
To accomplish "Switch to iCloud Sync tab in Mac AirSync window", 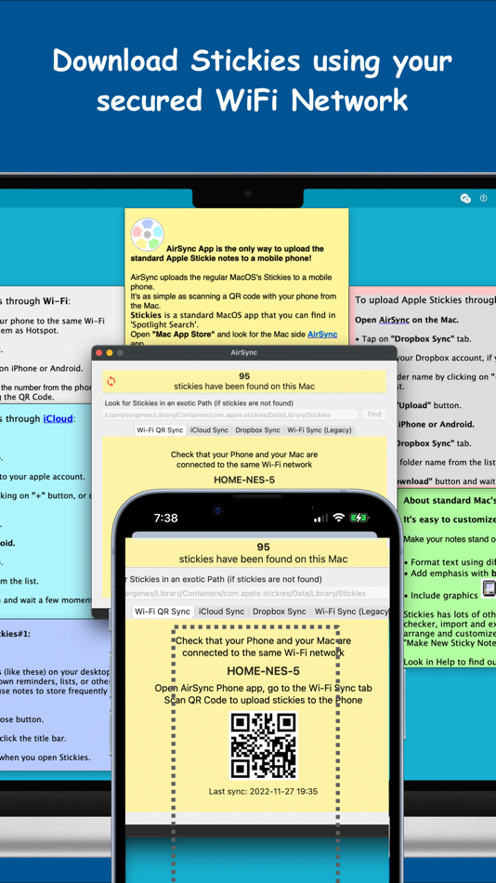I will coord(209,429).
